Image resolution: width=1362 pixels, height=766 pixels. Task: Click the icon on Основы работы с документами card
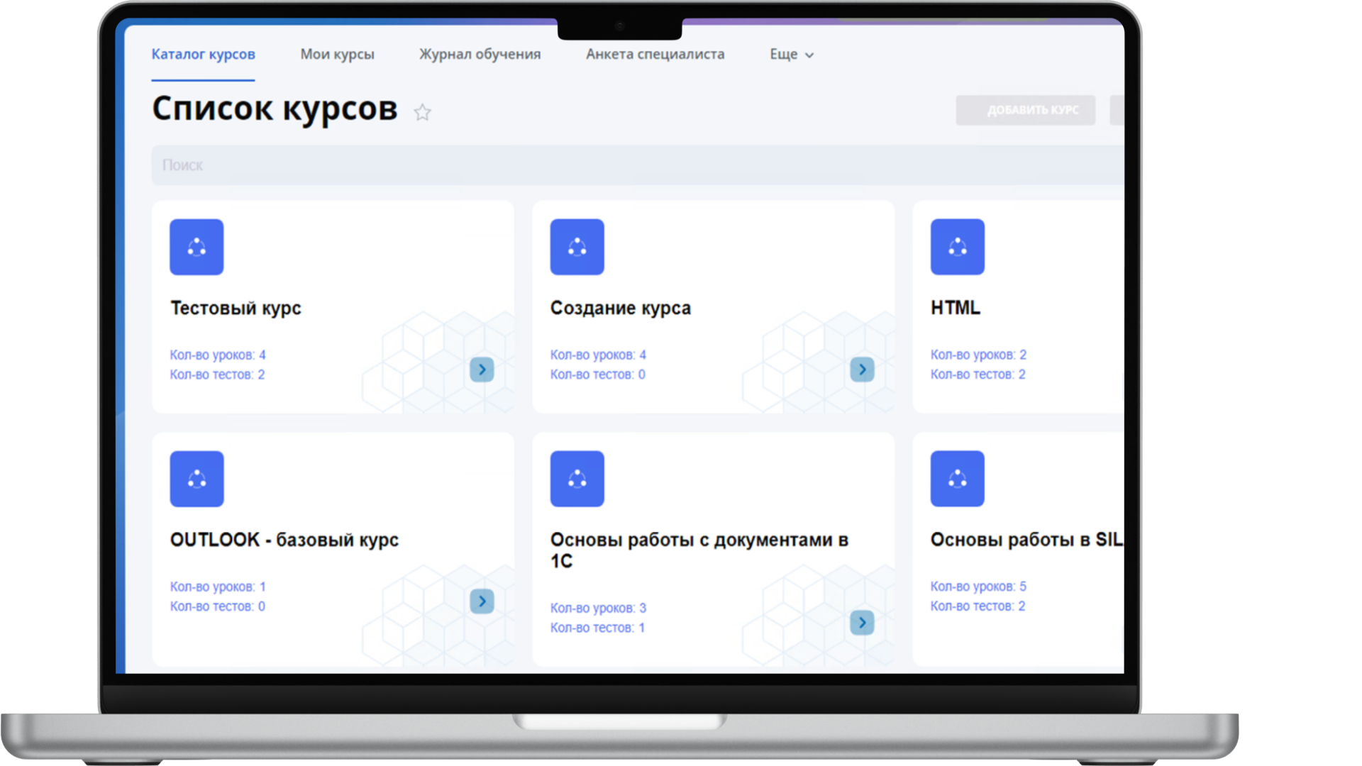pyautogui.click(x=577, y=479)
